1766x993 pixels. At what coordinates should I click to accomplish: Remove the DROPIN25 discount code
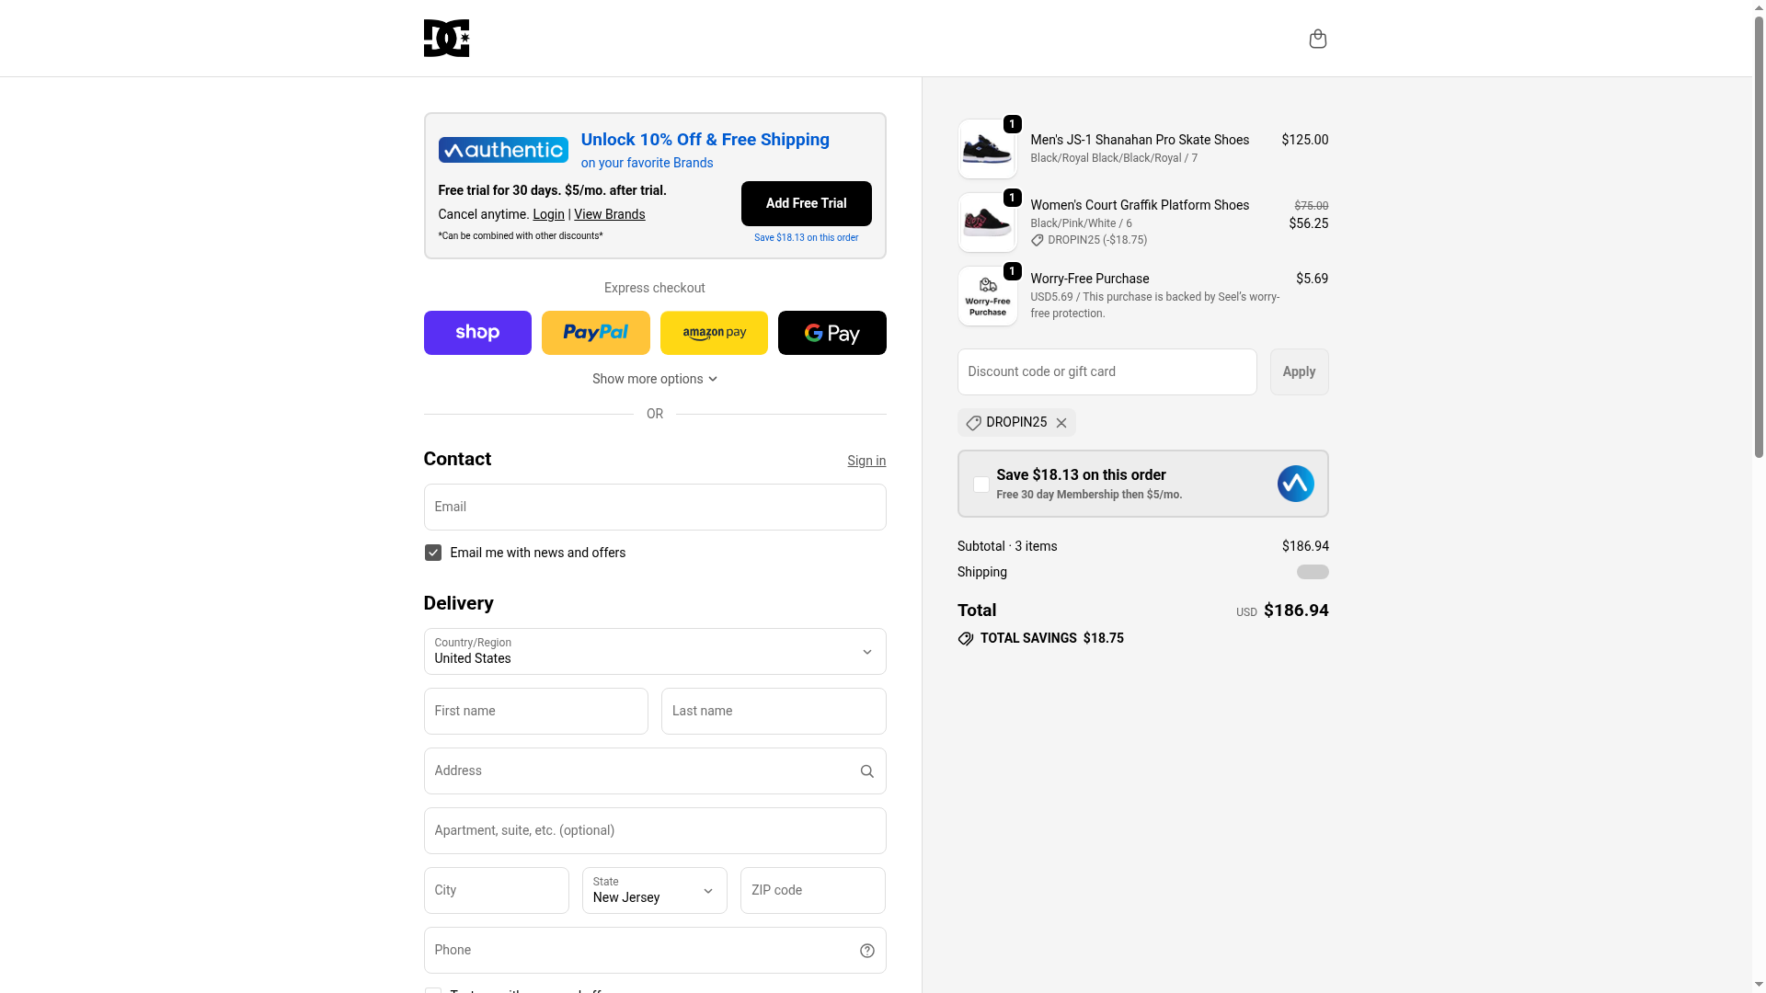pos(1061,423)
